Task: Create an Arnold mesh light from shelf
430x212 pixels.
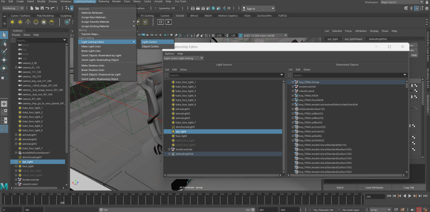Action: [20, 22]
